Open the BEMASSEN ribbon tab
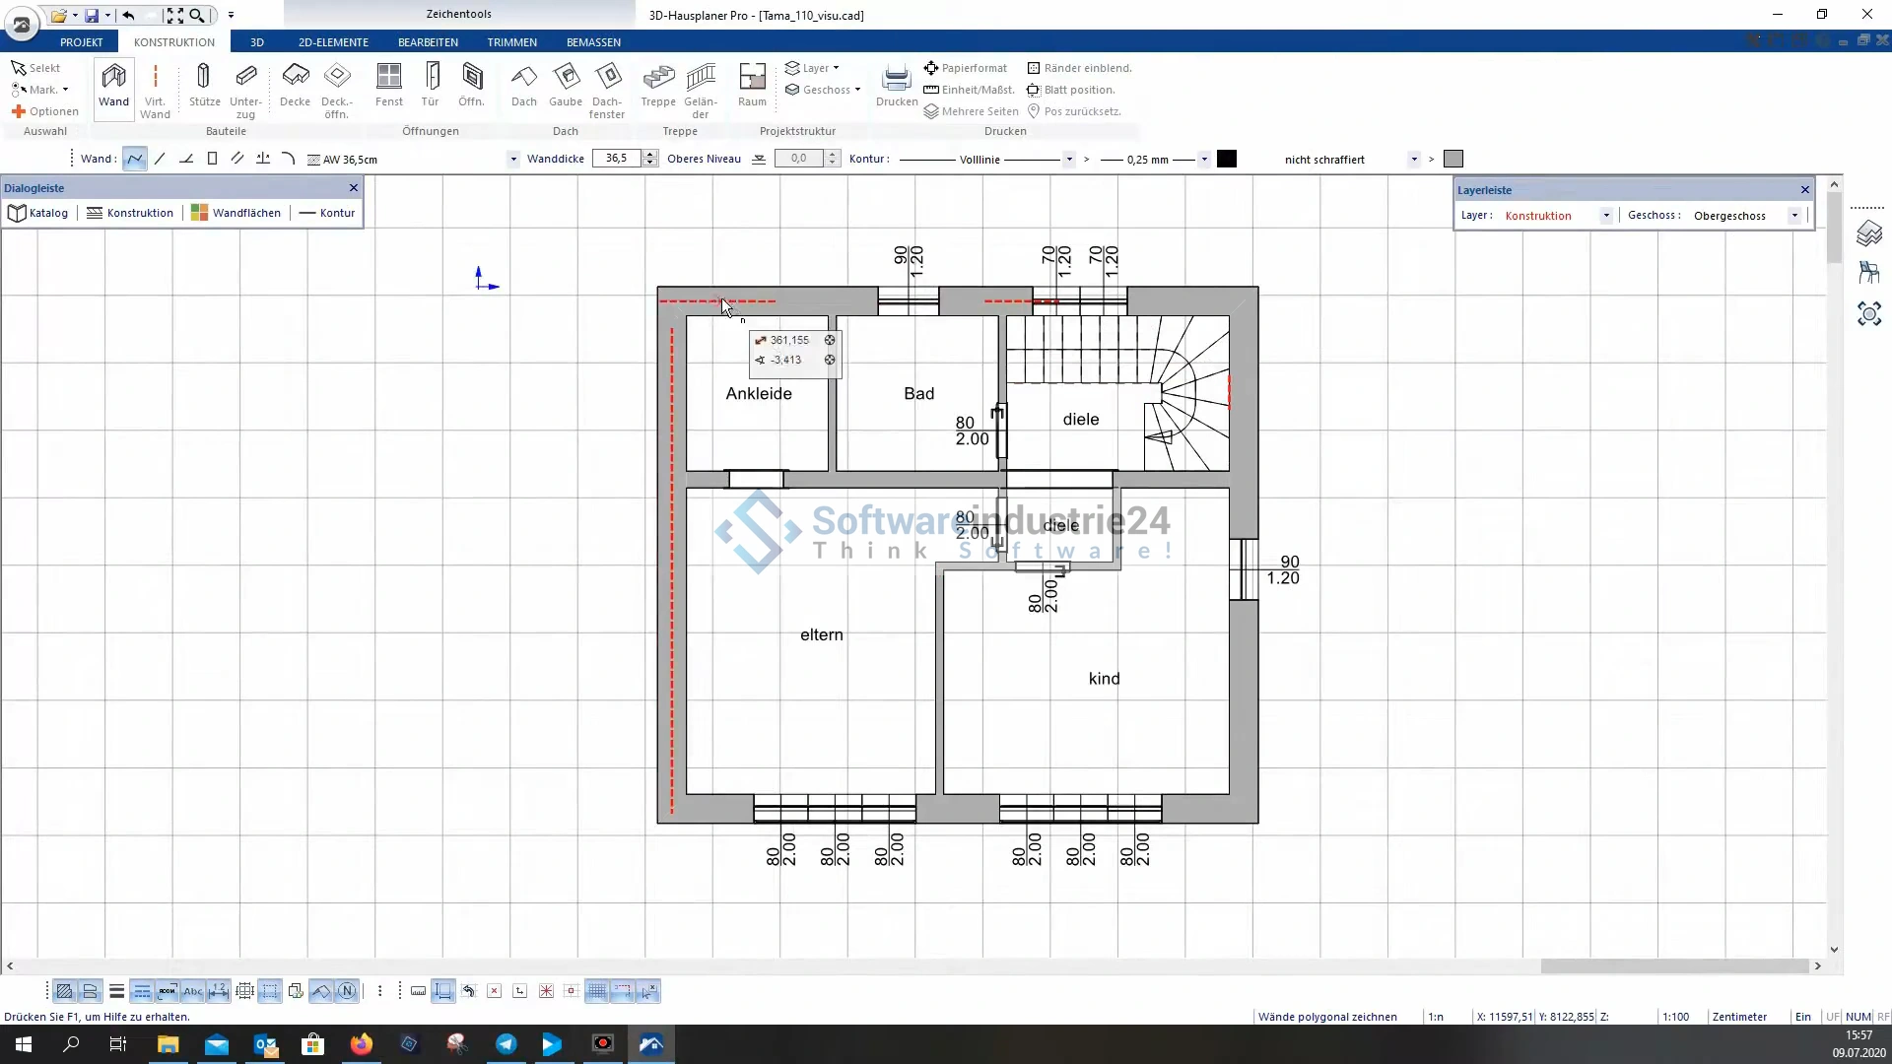 coord(593,42)
